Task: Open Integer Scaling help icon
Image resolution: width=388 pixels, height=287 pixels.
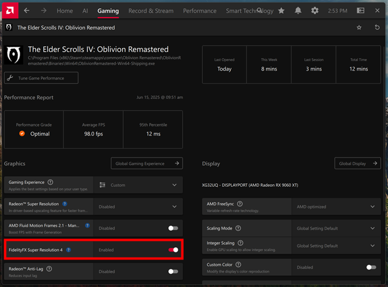Action: (240, 243)
